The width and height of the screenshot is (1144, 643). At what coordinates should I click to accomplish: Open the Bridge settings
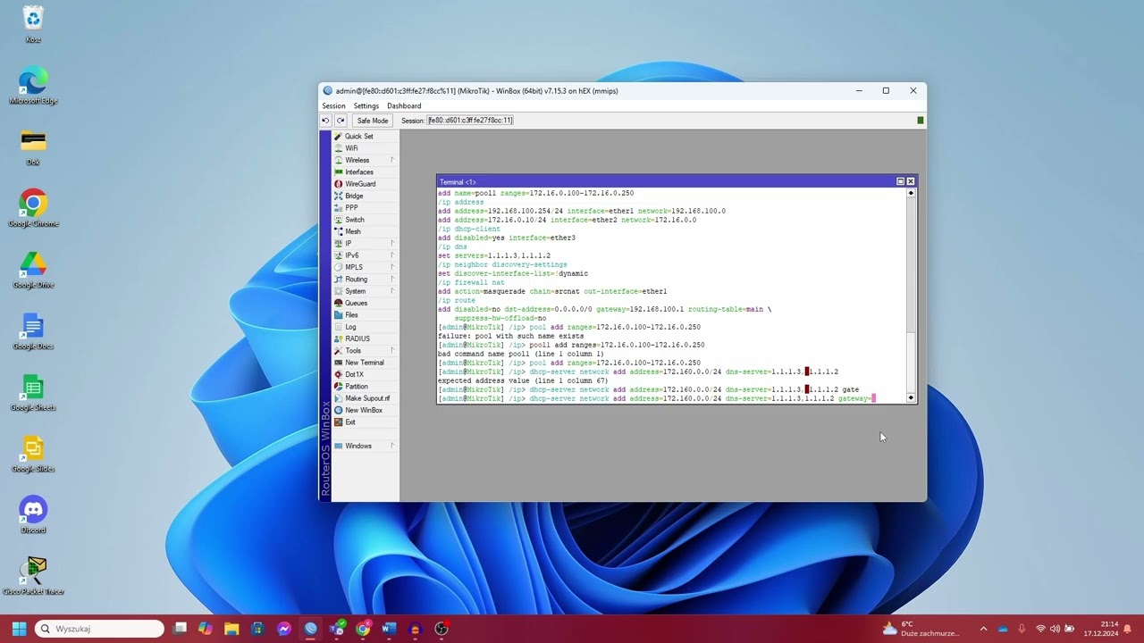point(354,196)
